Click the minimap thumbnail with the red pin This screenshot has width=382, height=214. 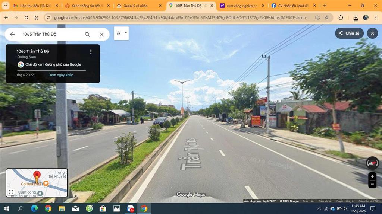coord(37,183)
